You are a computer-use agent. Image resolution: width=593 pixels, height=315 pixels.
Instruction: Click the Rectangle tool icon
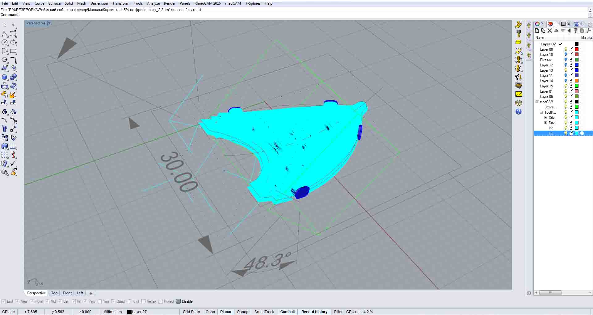[x=13, y=51]
